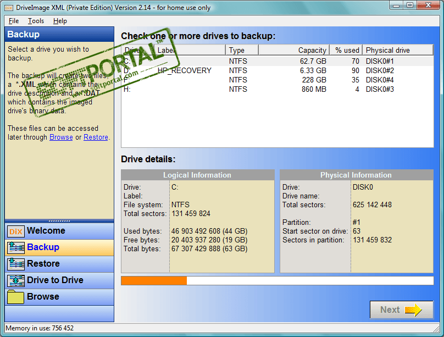Click the DiX Welcome icon
The image size is (444, 337).
[x=16, y=231]
